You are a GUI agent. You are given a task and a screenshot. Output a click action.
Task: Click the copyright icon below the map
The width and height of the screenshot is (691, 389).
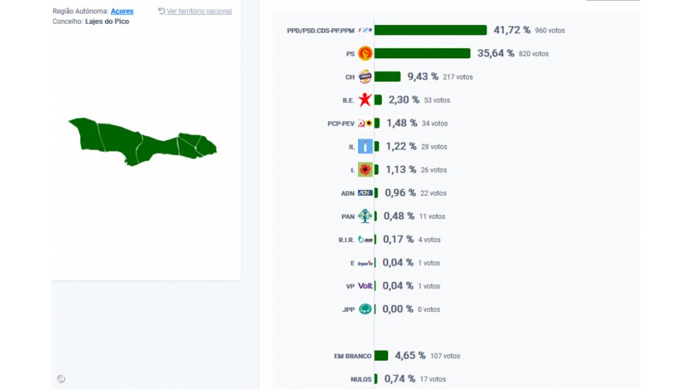coord(61,379)
